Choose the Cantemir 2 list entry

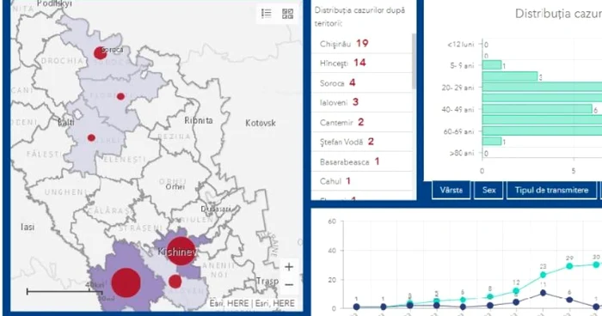point(362,122)
